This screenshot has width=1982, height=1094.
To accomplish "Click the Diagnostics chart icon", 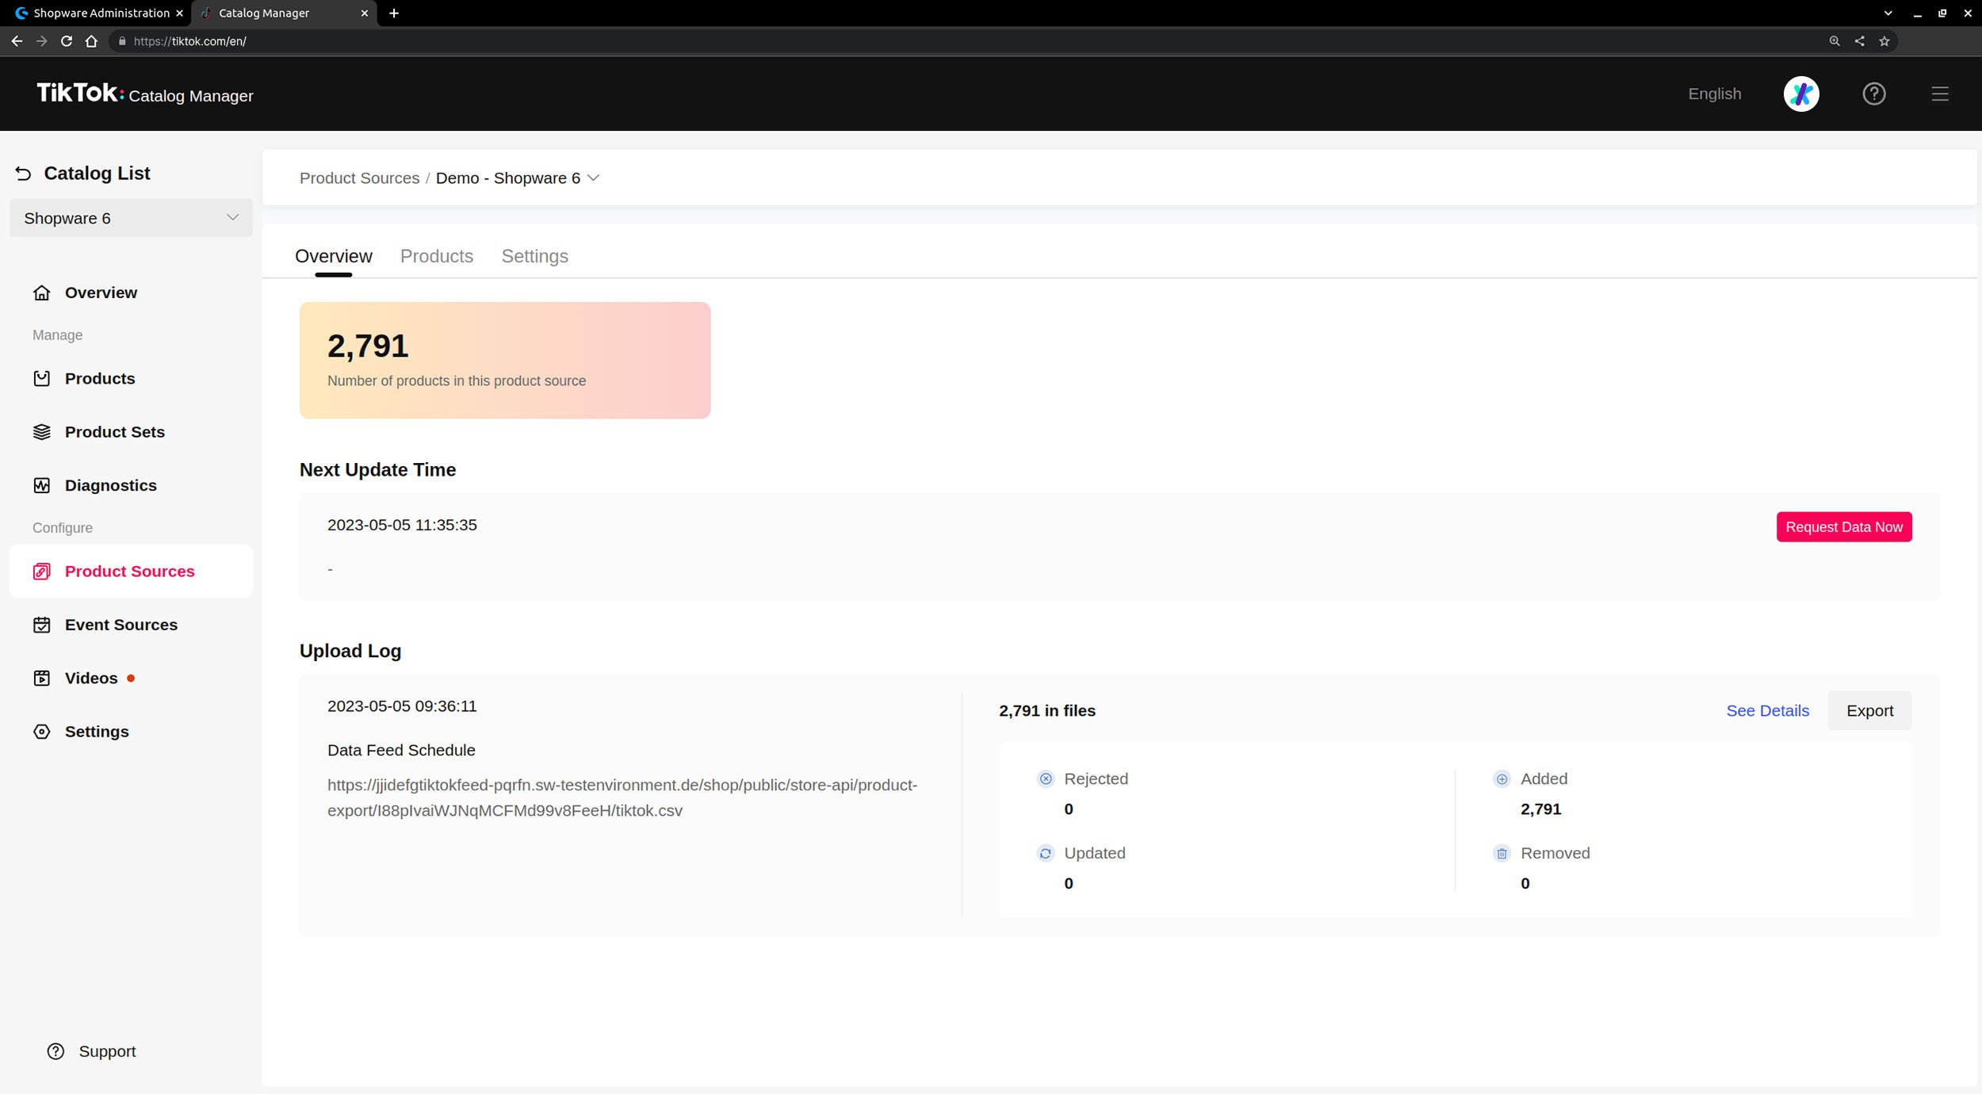I will click(x=42, y=485).
